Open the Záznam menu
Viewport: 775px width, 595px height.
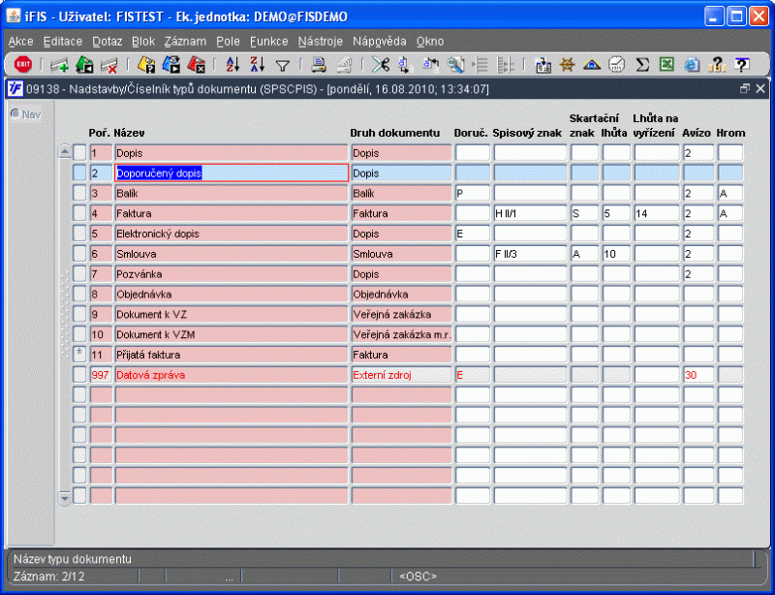185,42
